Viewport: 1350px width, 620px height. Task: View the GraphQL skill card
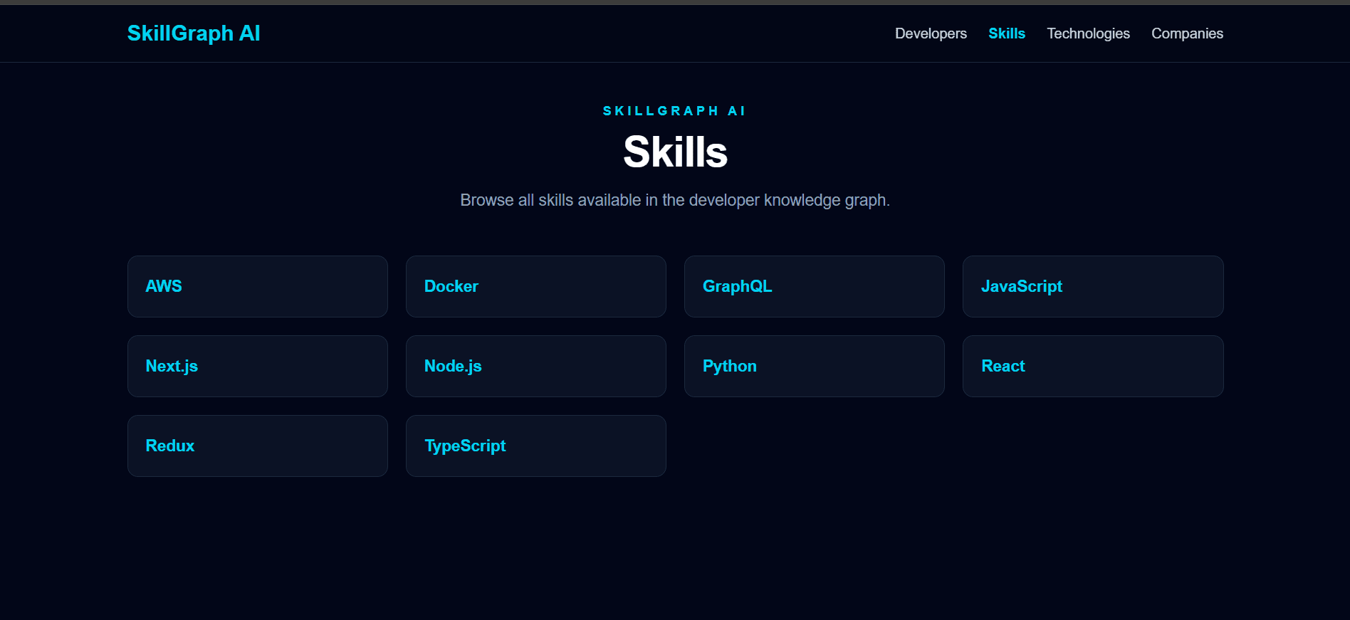coord(815,286)
